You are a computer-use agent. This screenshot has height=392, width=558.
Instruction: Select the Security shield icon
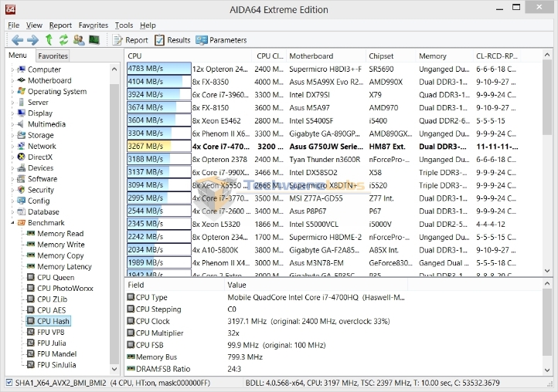point(22,190)
